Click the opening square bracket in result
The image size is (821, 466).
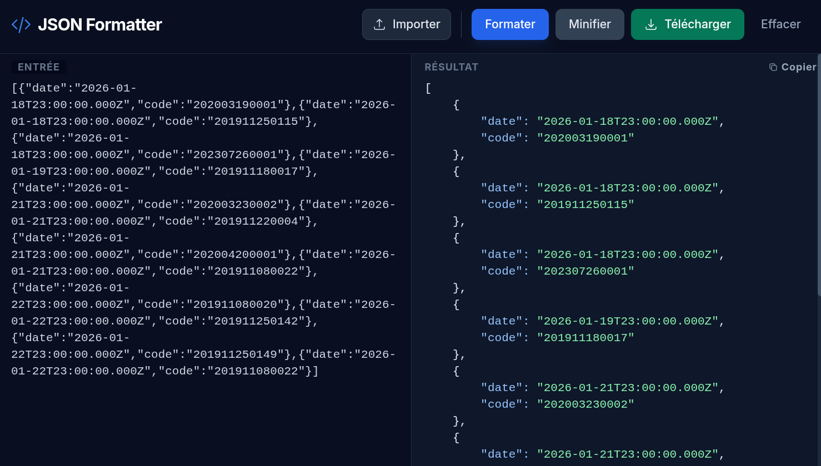(428, 88)
